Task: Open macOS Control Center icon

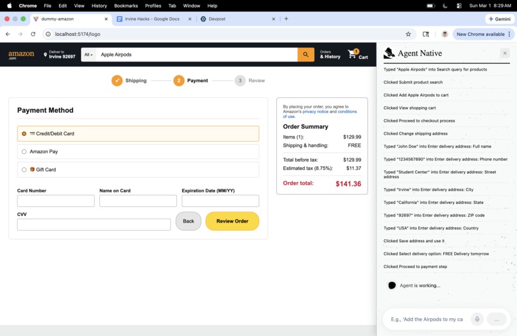Action: tap(459, 6)
